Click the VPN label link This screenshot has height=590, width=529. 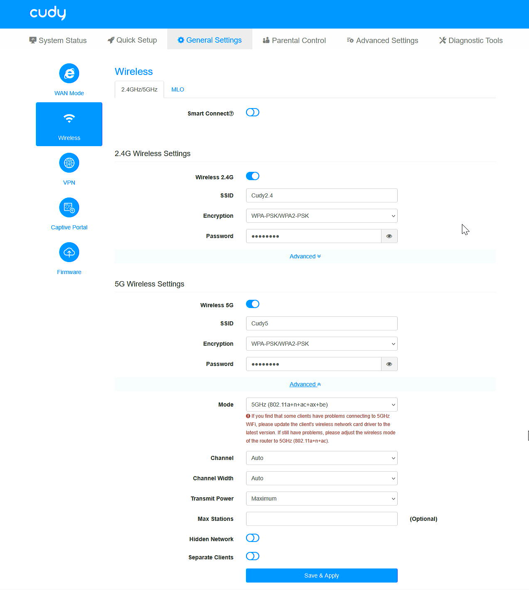pyautogui.click(x=69, y=183)
